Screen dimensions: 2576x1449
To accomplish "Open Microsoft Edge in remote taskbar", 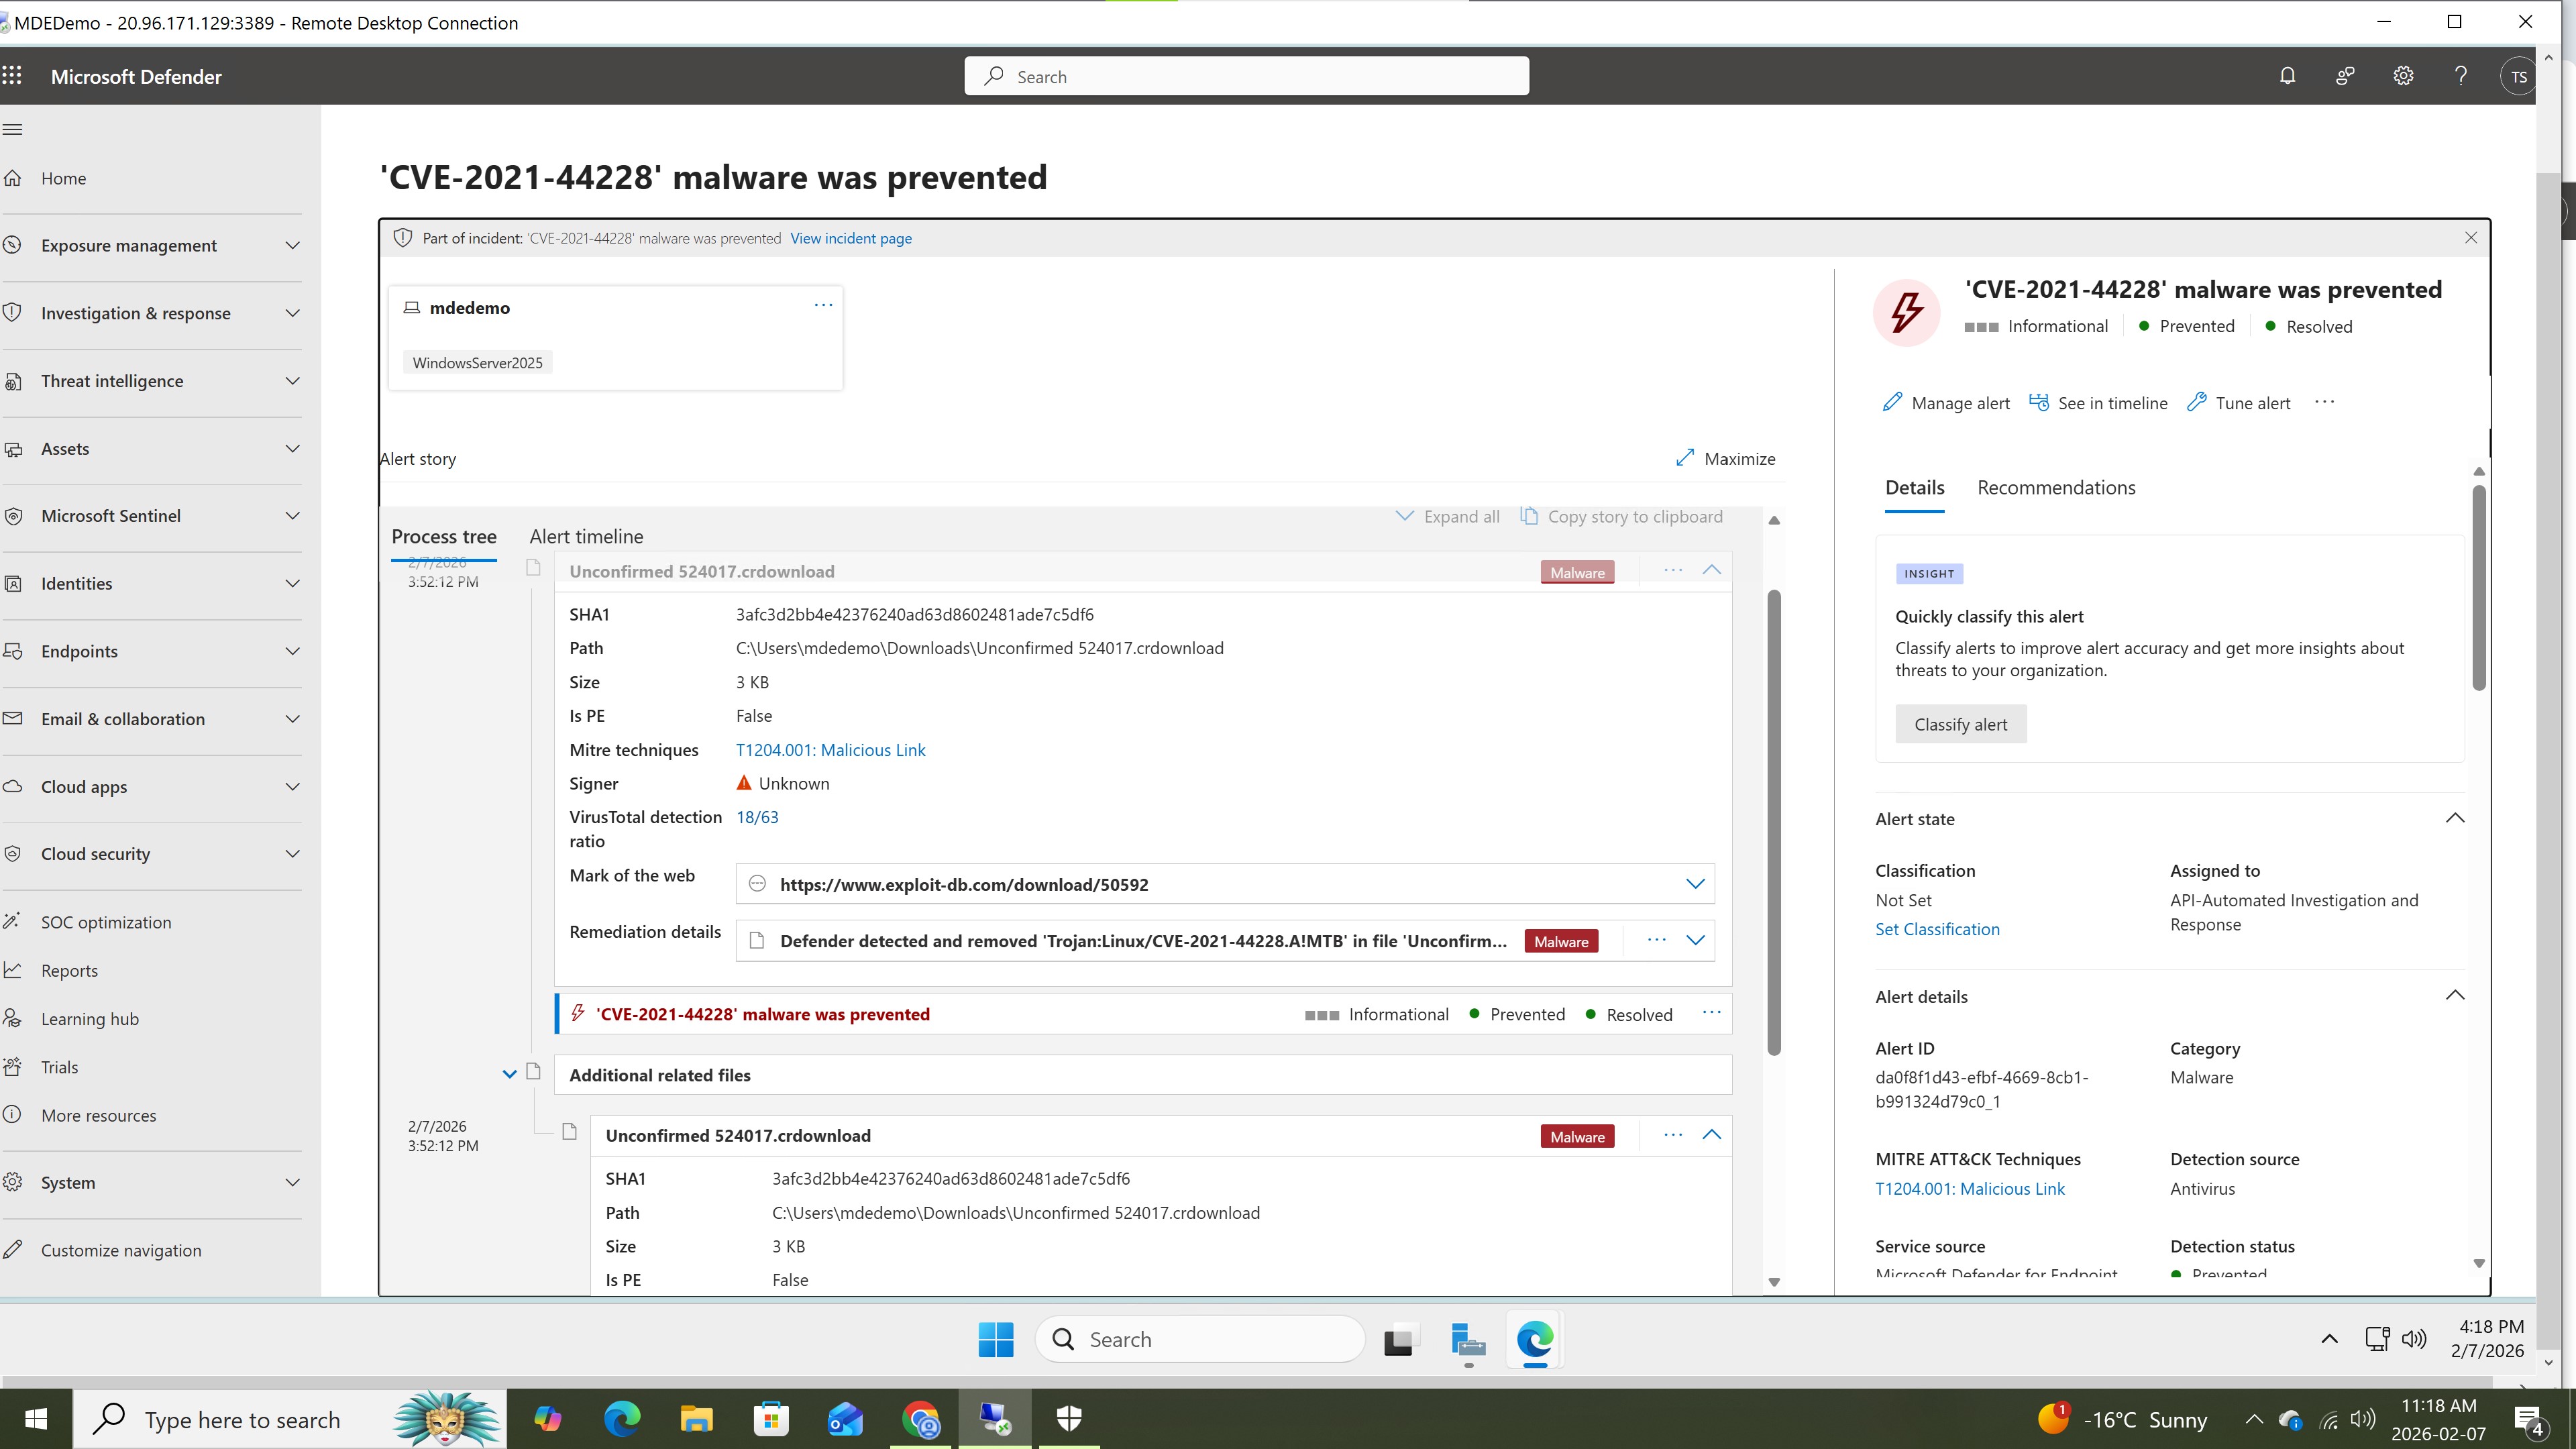I will [x=1534, y=1339].
